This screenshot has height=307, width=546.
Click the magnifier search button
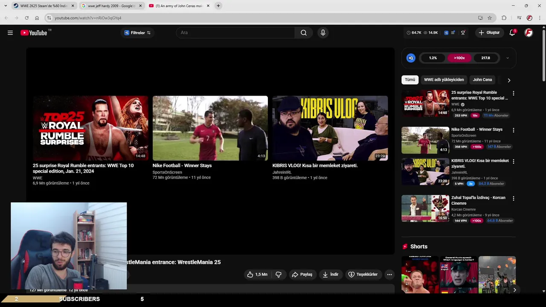303,33
